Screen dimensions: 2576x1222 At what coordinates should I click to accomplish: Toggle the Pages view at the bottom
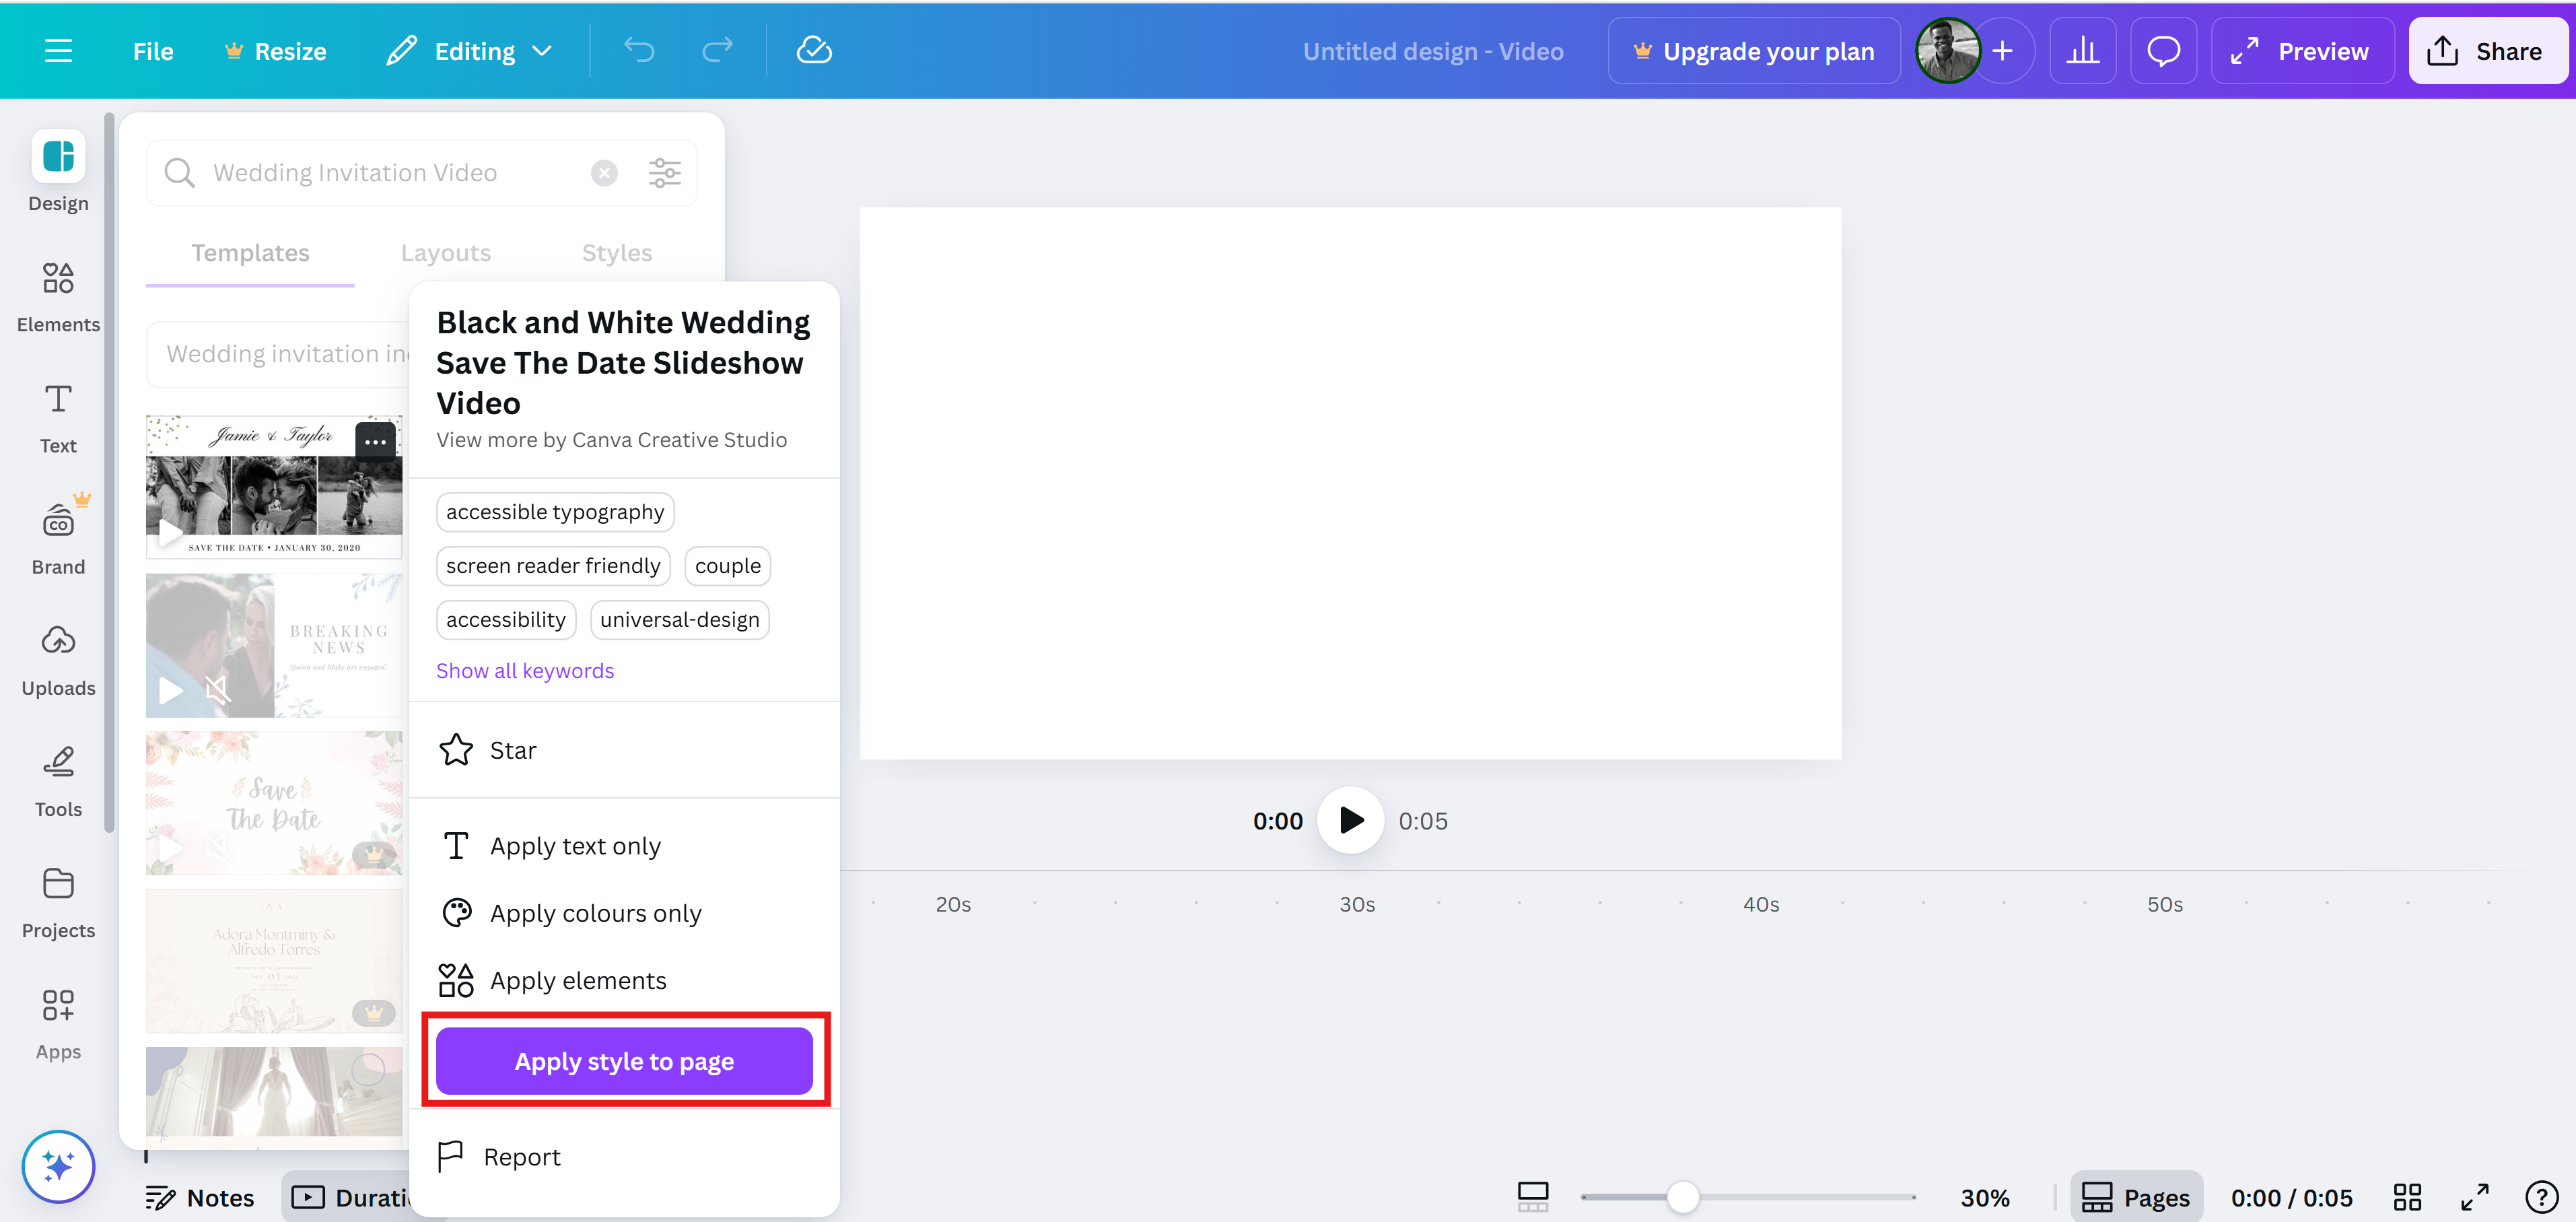pyautogui.click(x=2137, y=1196)
